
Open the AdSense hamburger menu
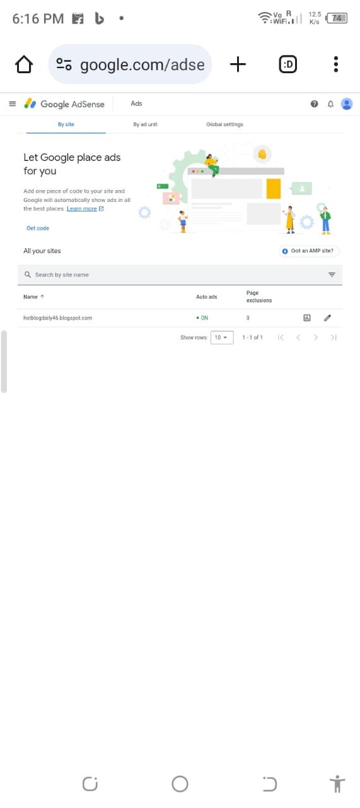pos(12,104)
